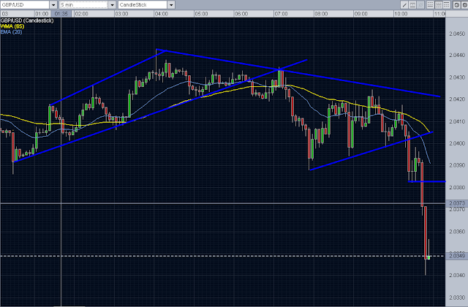
Task: Click the 2.0400 price axis label
Action: click(x=457, y=143)
